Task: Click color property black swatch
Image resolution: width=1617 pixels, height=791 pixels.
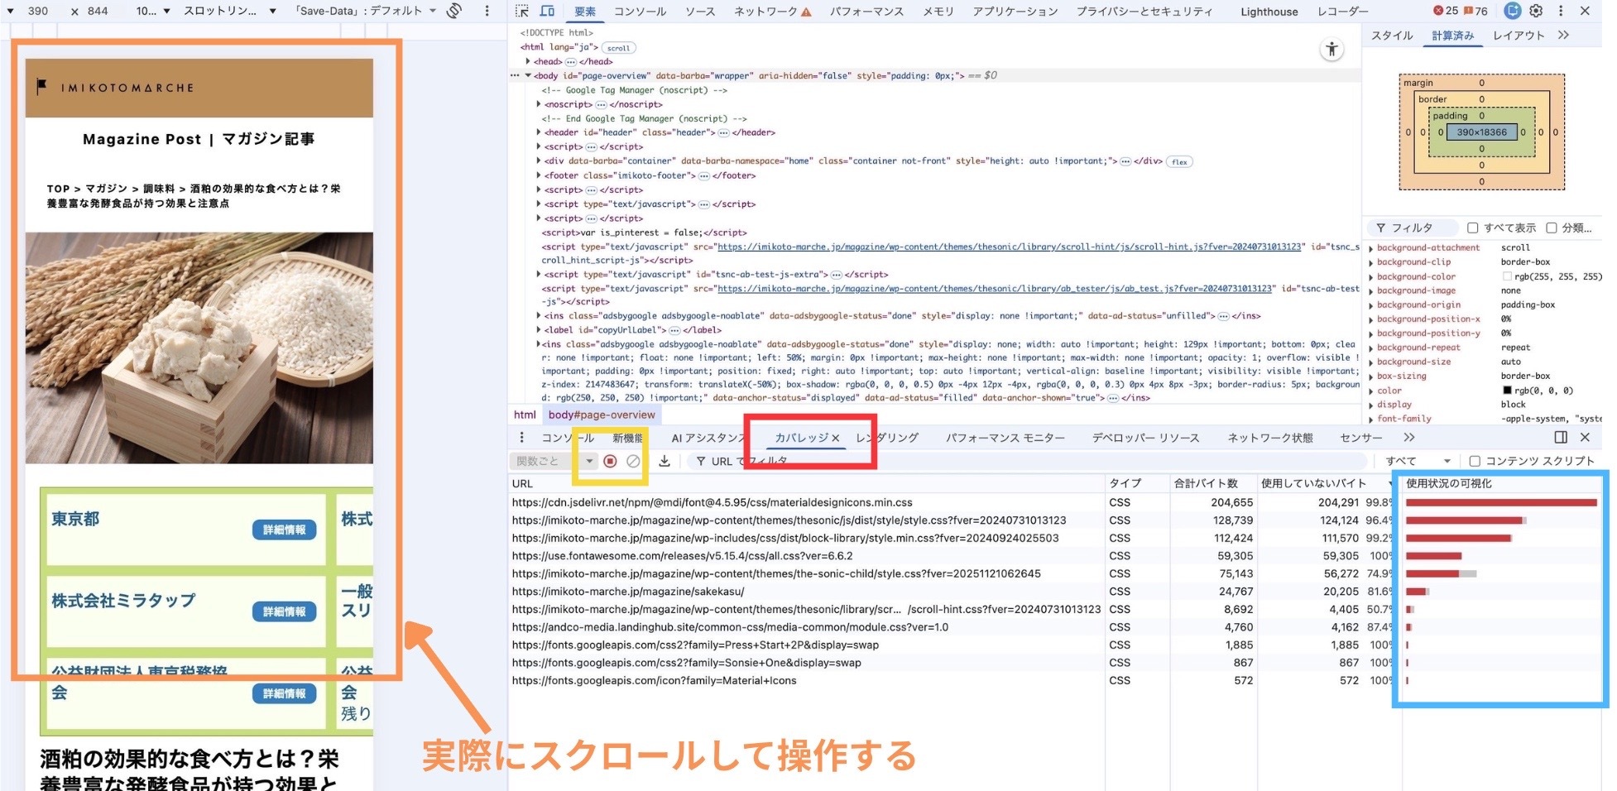Action: [1507, 391]
